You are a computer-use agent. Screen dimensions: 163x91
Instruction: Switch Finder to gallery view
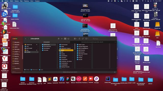click(68, 39)
